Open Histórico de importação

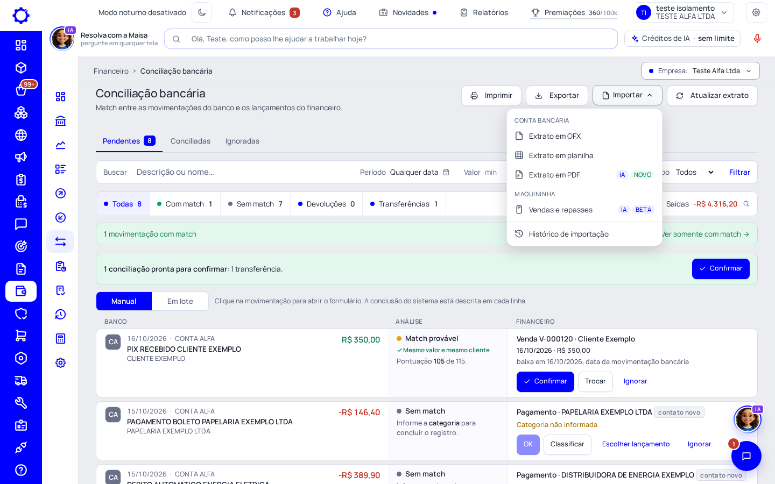click(x=584, y=234)
